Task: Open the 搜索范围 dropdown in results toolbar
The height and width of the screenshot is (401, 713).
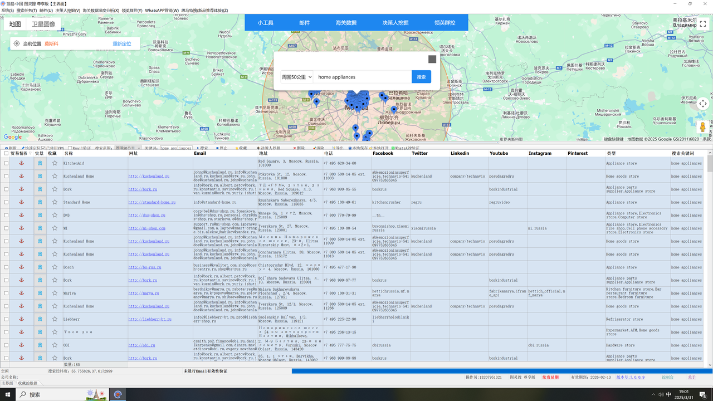Action: tap(128, 148)
